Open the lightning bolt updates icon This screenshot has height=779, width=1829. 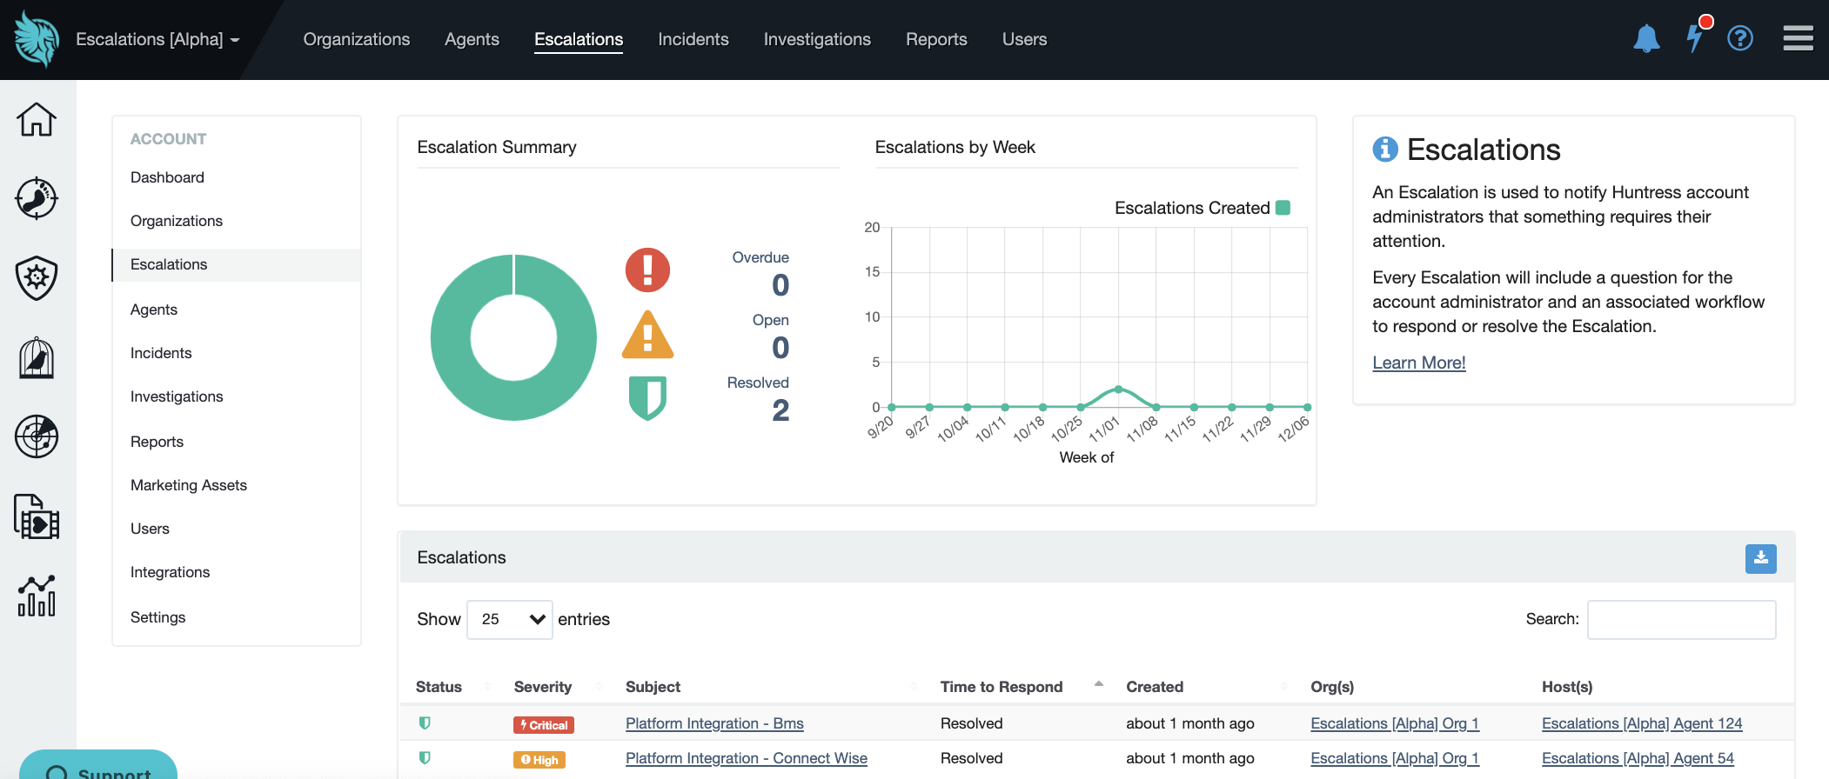(1694, 38)
